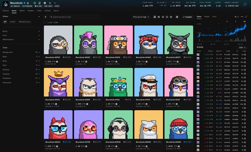Image resolution: width=251 pixels, height=152 pixels.
Task: Open the Moonbirds #4099 item link
Action: [x=173, y=142]
